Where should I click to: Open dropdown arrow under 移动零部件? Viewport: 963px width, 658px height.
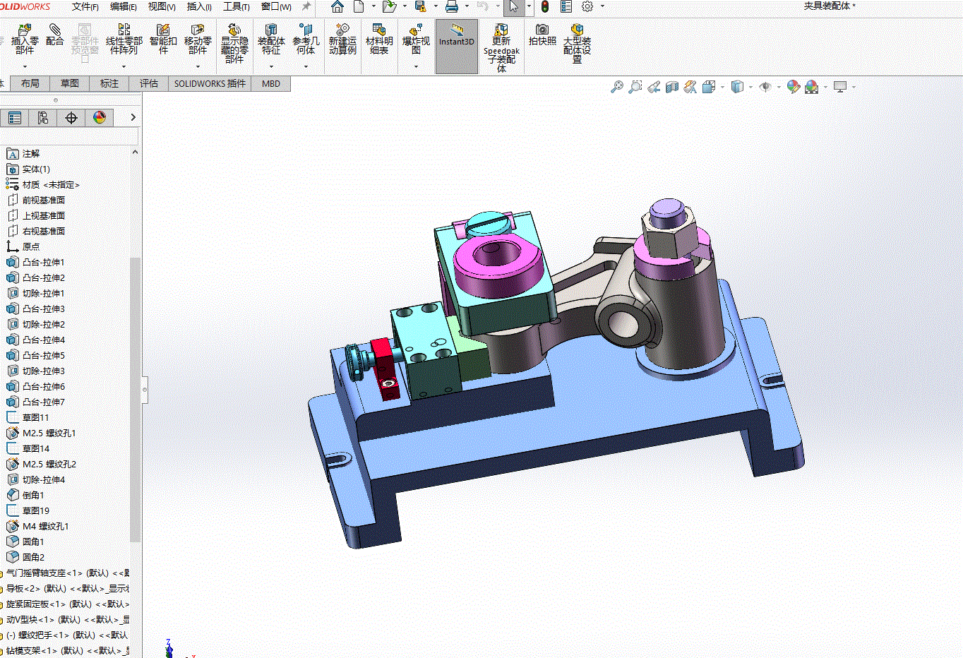click(x=198, y=67)
